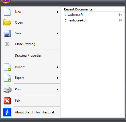This screenshot has height=122, width=126.
Task: Click the Export page icon
Action: [x=7, y=78]
